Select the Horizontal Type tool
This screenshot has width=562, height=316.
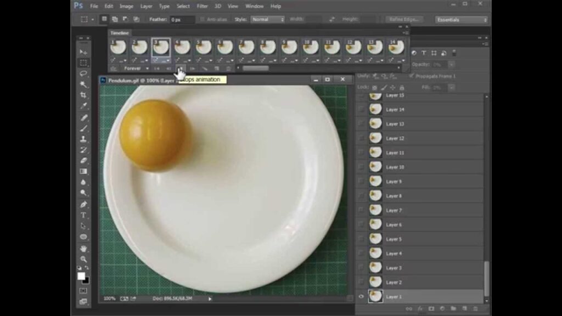(x=83, y=215)
